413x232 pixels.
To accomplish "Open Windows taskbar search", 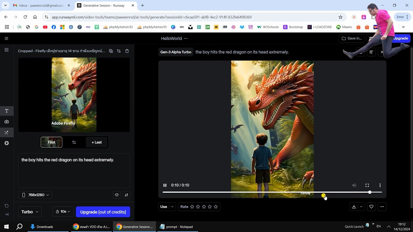I will [19, 227].
